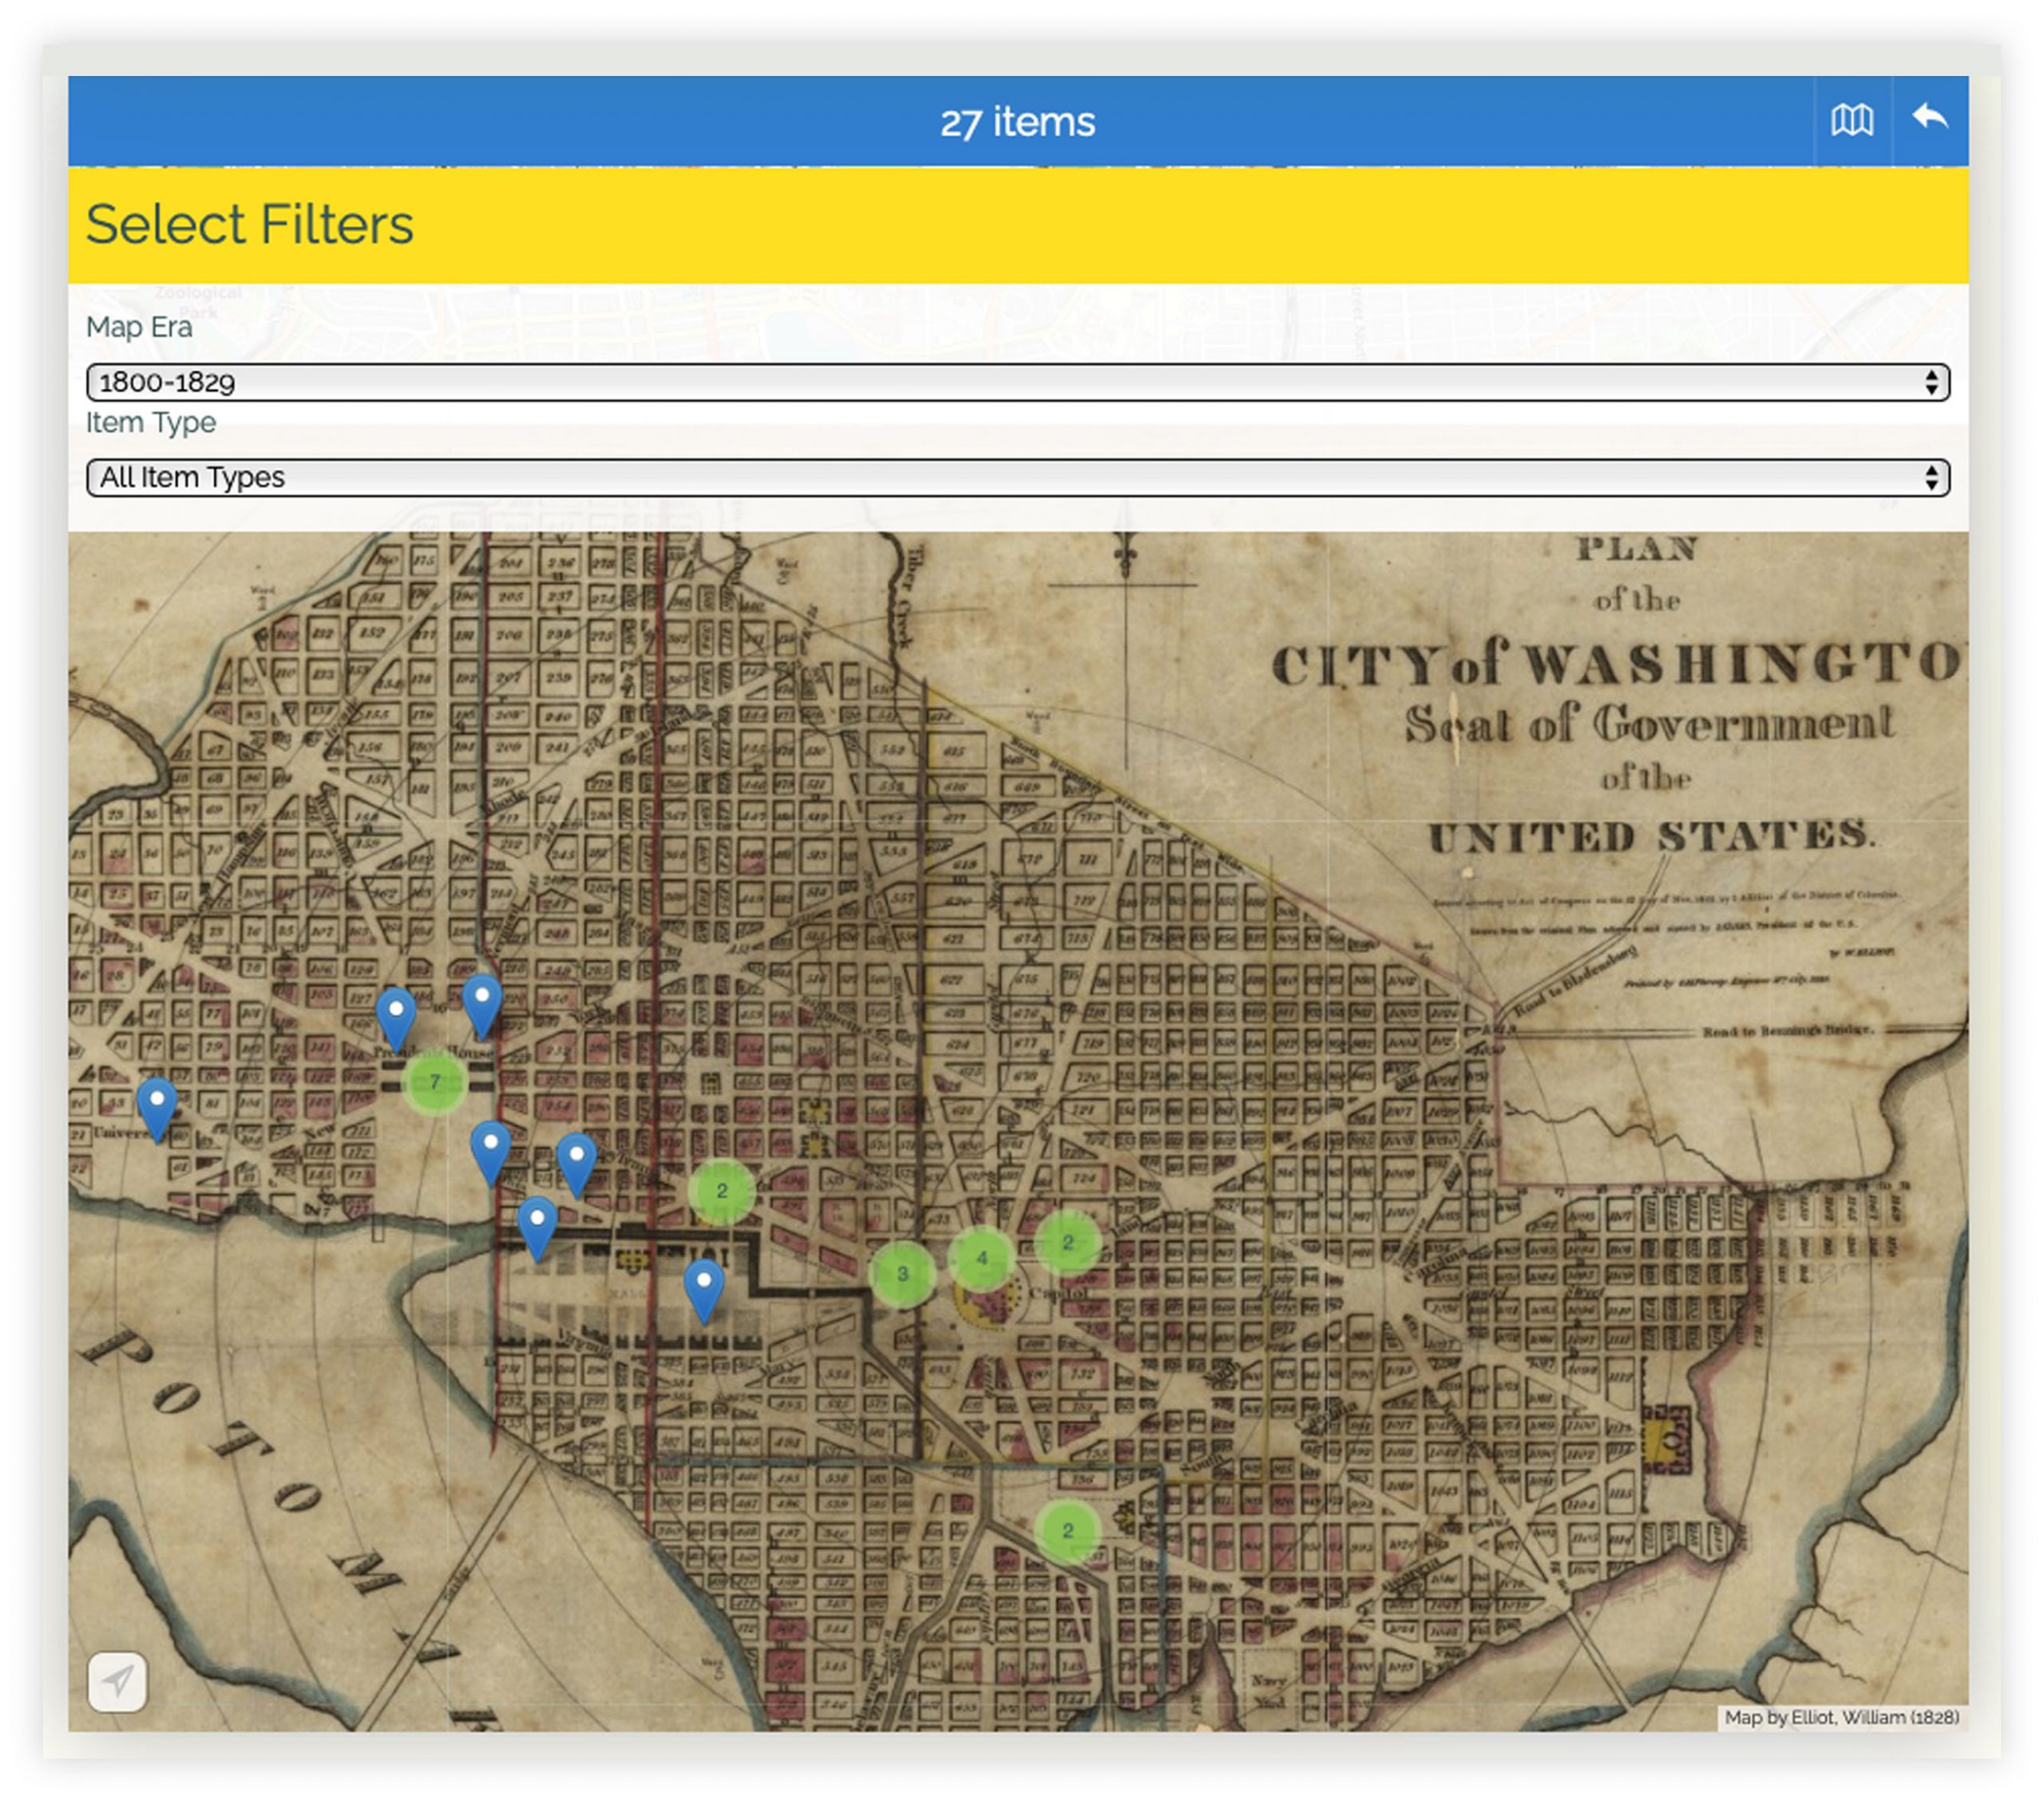Expand the green cluster marker labeled 3
The width and height of the screenshot is (2044, 1813).
(902, 1274)
